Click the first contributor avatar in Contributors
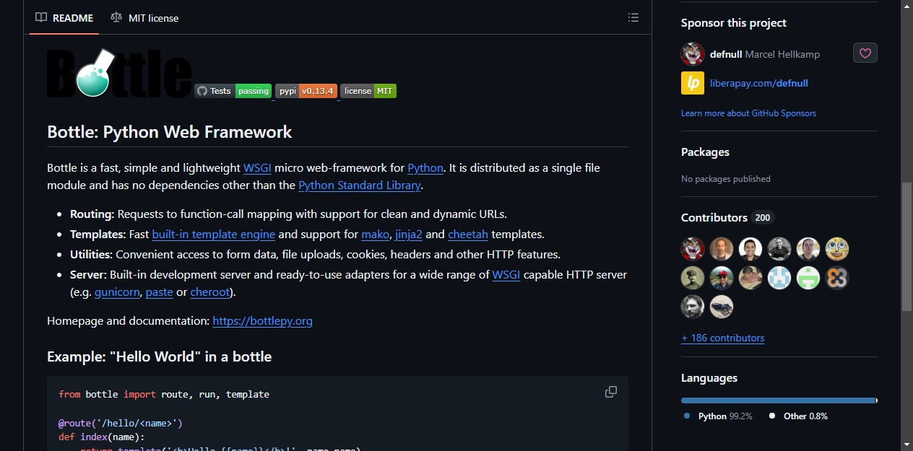This screenshot has height=451, width=913. tap(693, 249)
